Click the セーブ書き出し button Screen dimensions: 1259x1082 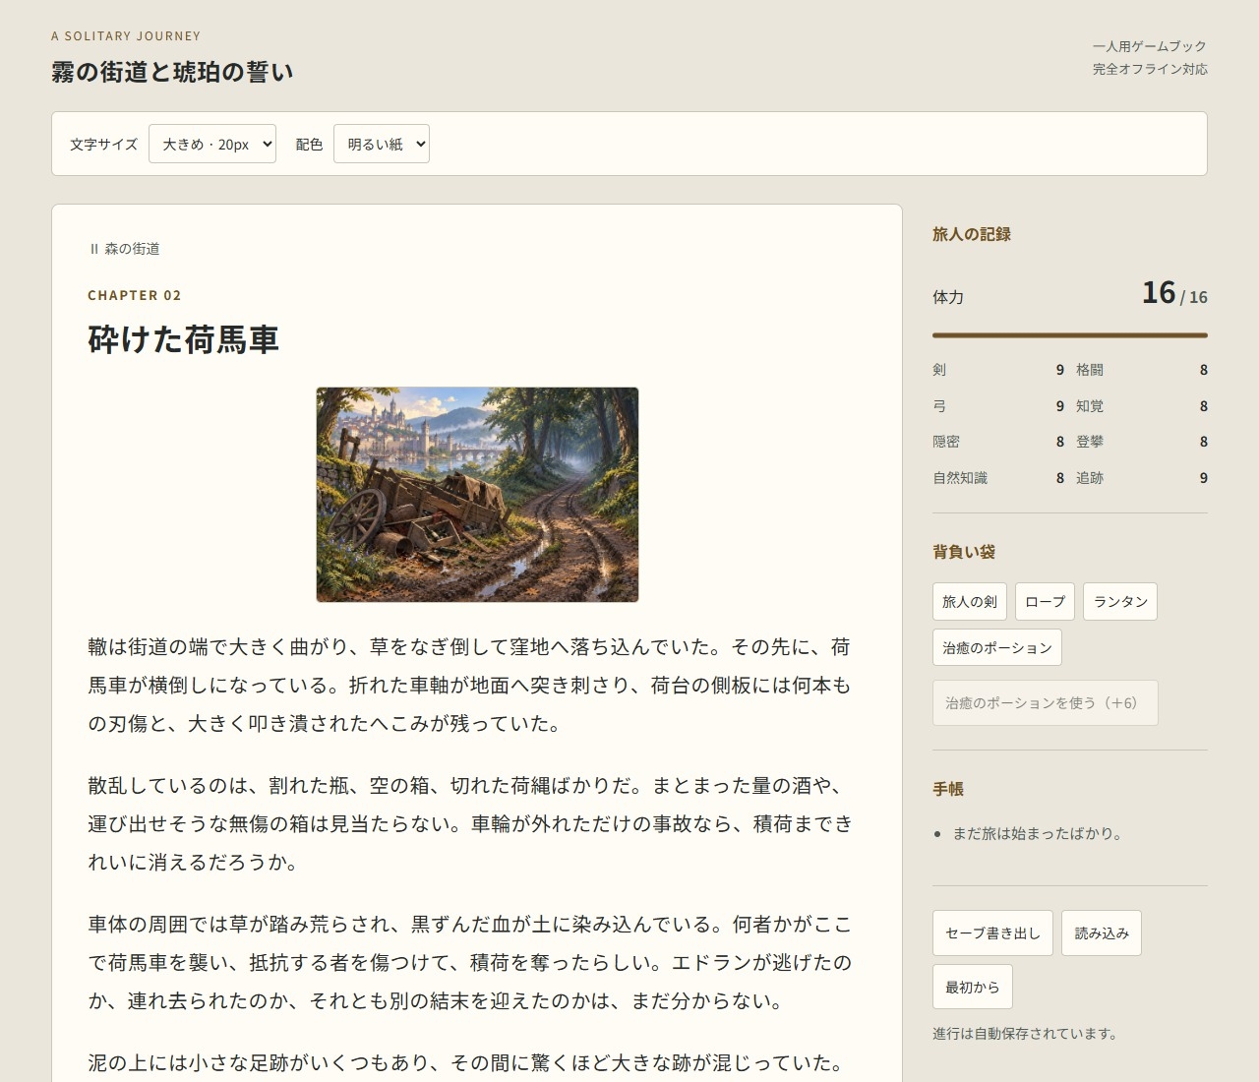(992, 932)
